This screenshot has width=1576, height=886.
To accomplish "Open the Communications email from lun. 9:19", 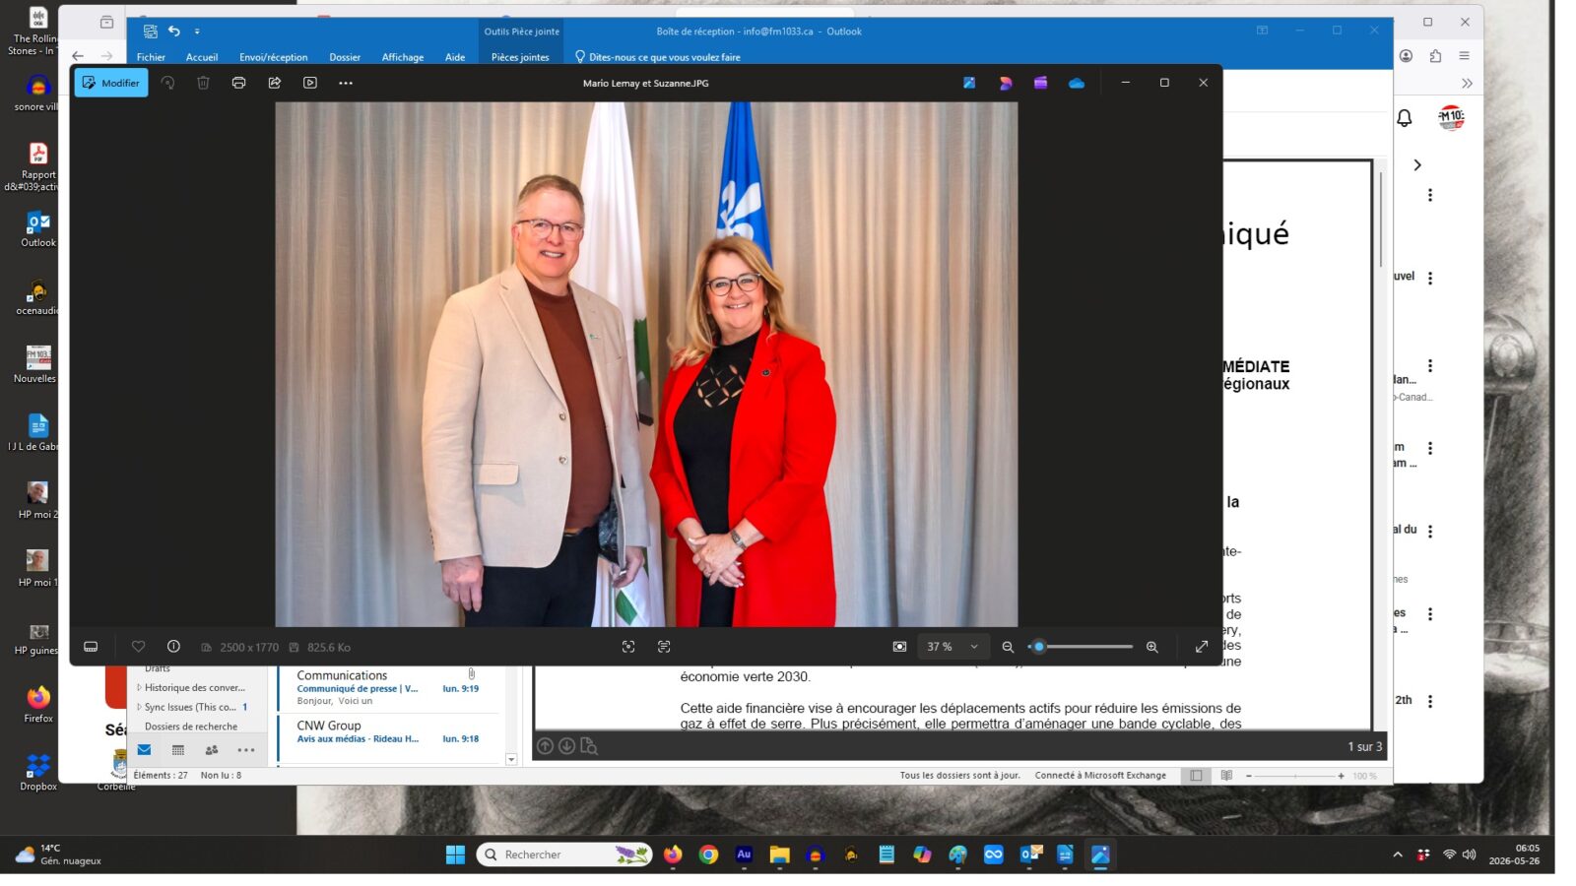I will 388,688.
